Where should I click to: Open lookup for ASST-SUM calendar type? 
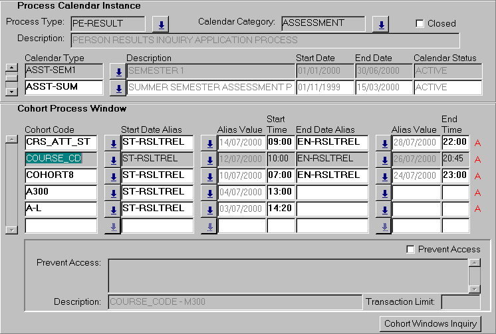(117, 88)
